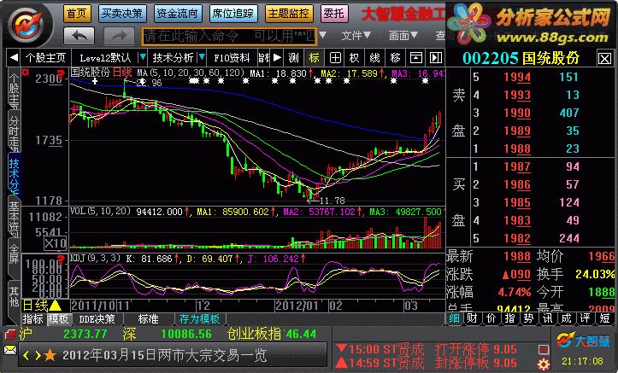This screenshot has width=618, height=373.
Task: Select the 细 detail tab
Action: click(455, 318)
